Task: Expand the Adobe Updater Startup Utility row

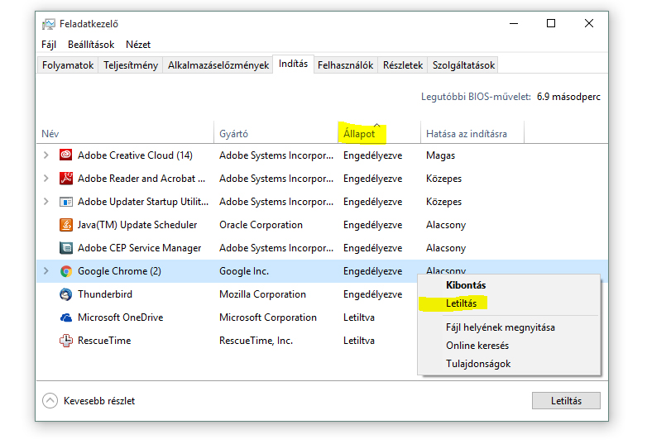Action: (x=46, y=202)
